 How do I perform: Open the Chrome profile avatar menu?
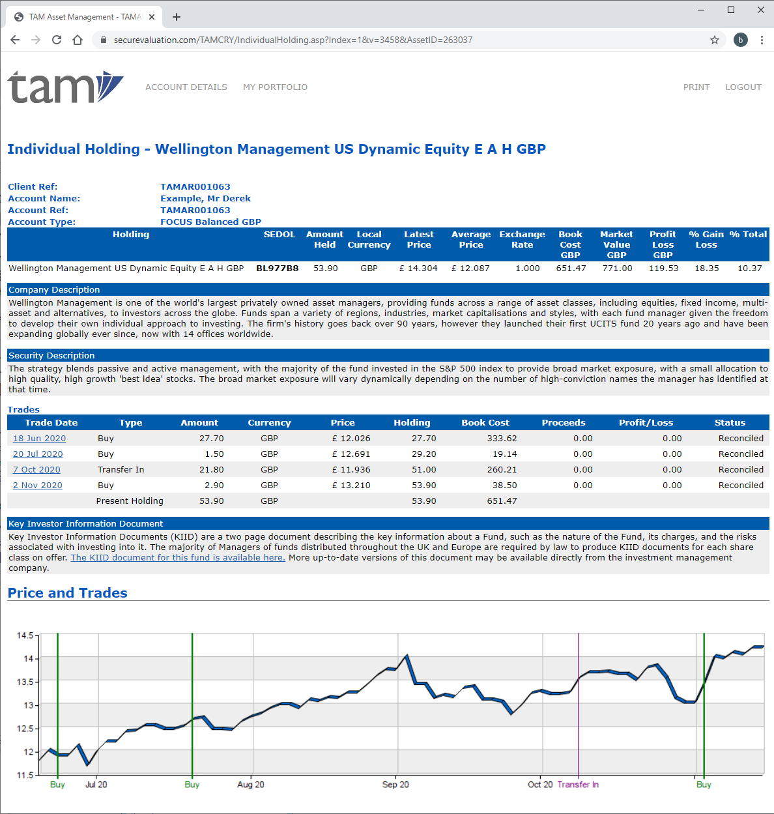point(740,40)
